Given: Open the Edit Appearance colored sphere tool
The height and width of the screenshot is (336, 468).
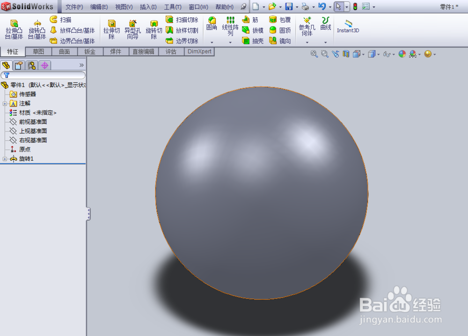Looking at the screenshot, I should 402,54.
